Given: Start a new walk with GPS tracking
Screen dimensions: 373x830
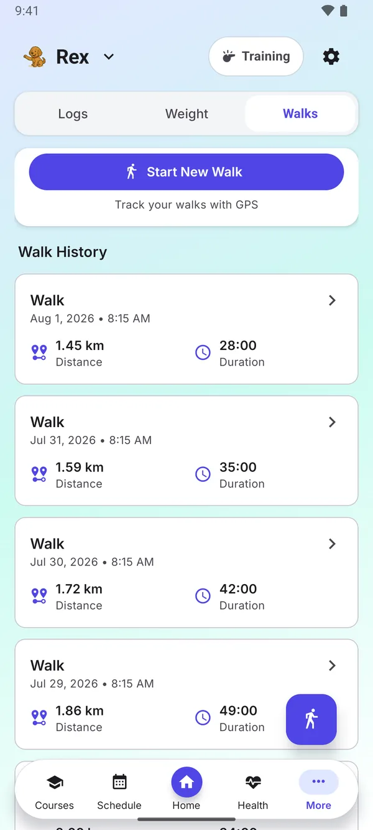Looking at the screenshot, I should click(x=186, y=172).
